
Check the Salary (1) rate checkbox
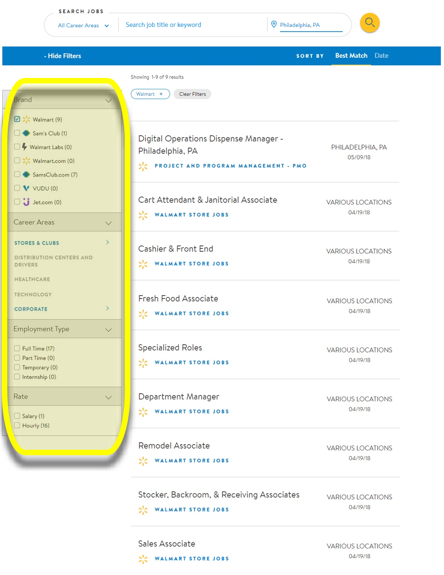17,416
